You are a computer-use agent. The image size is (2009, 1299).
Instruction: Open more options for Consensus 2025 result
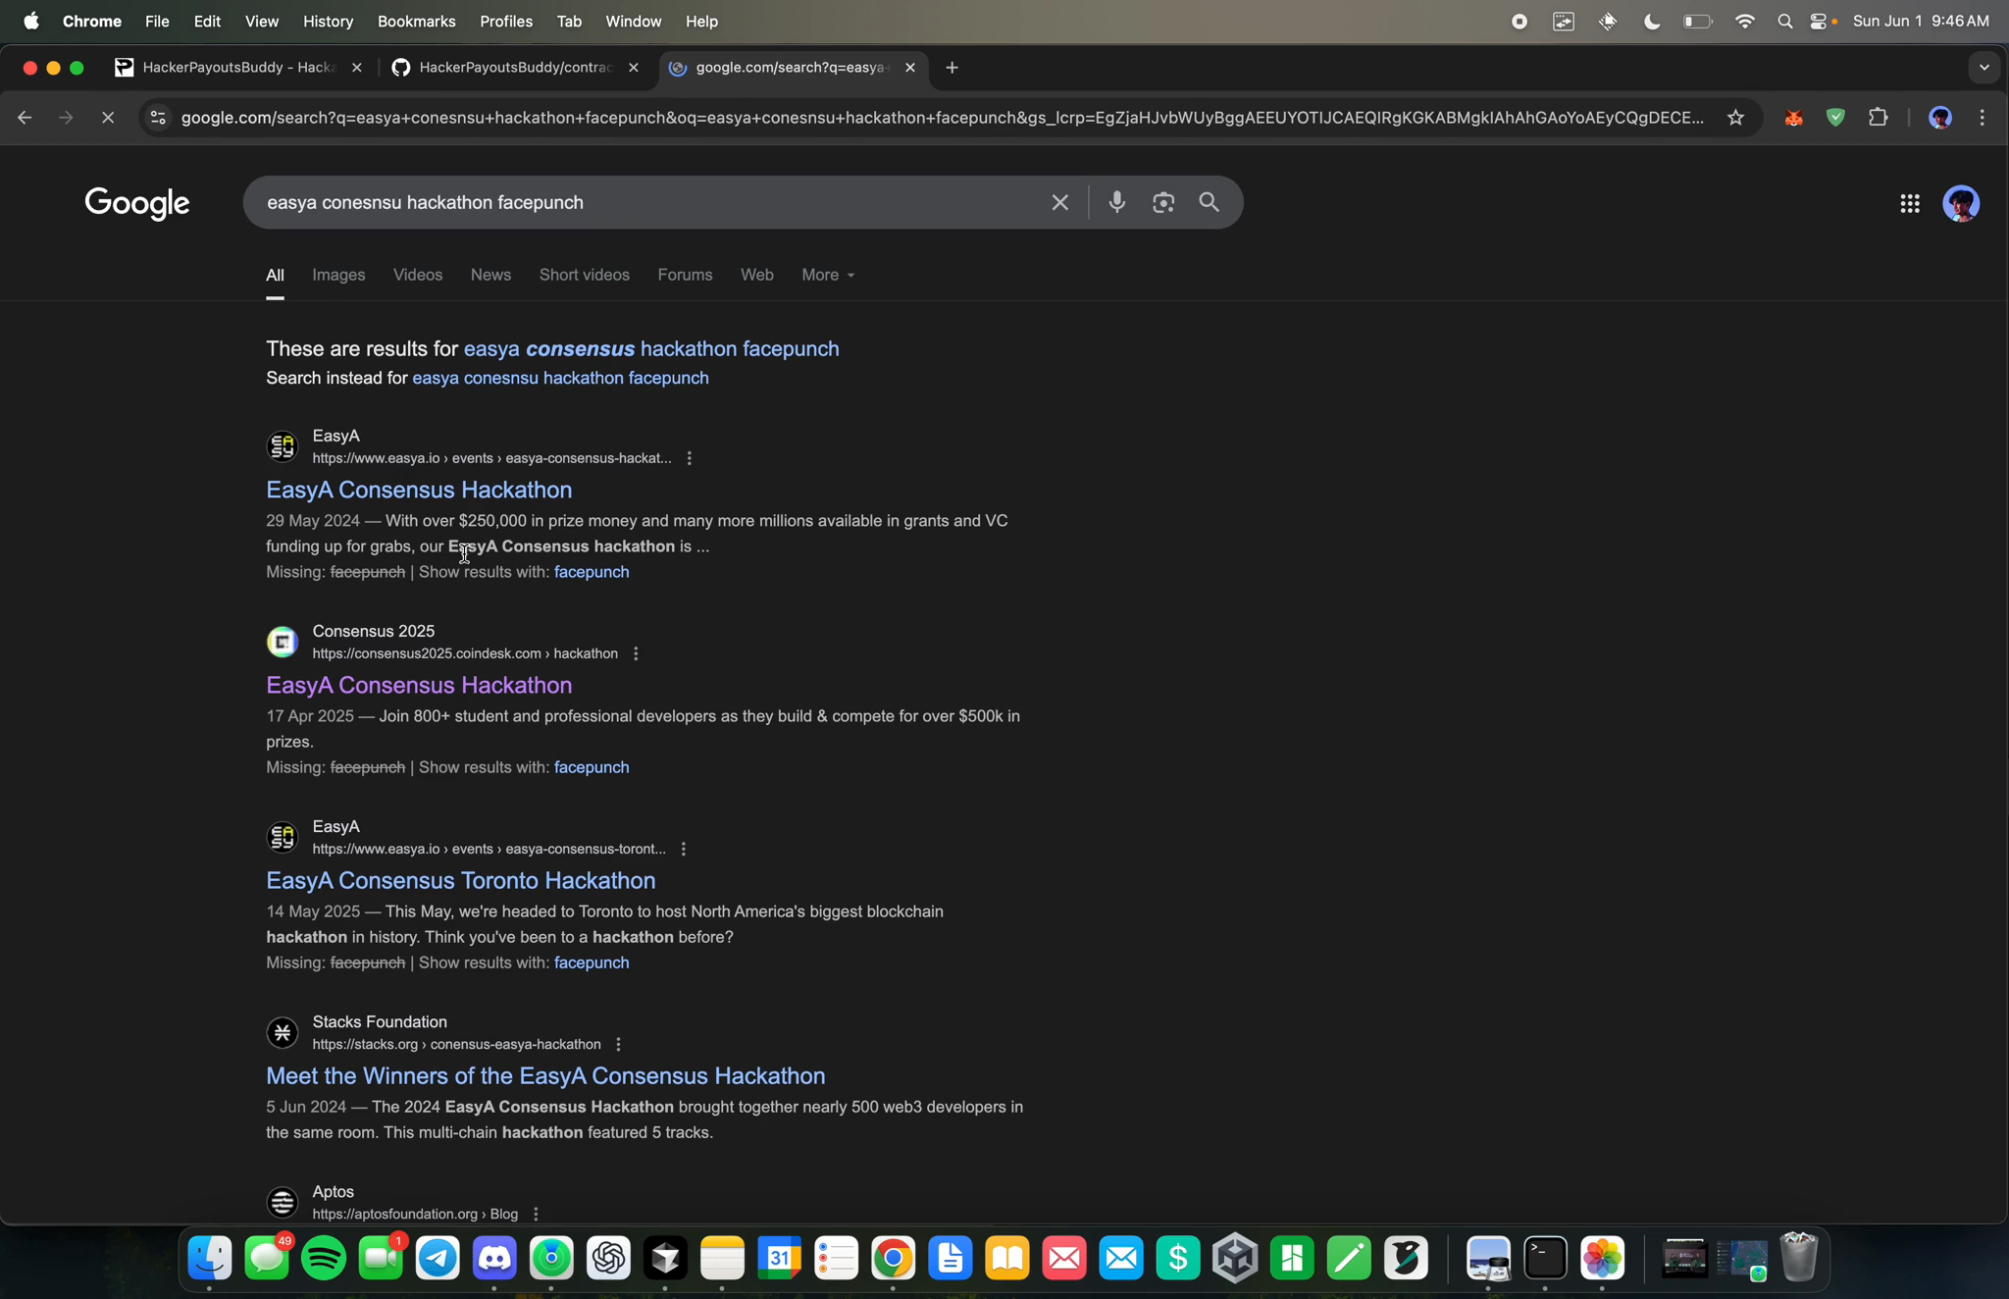pyautogui.click(x=636, y=653)
